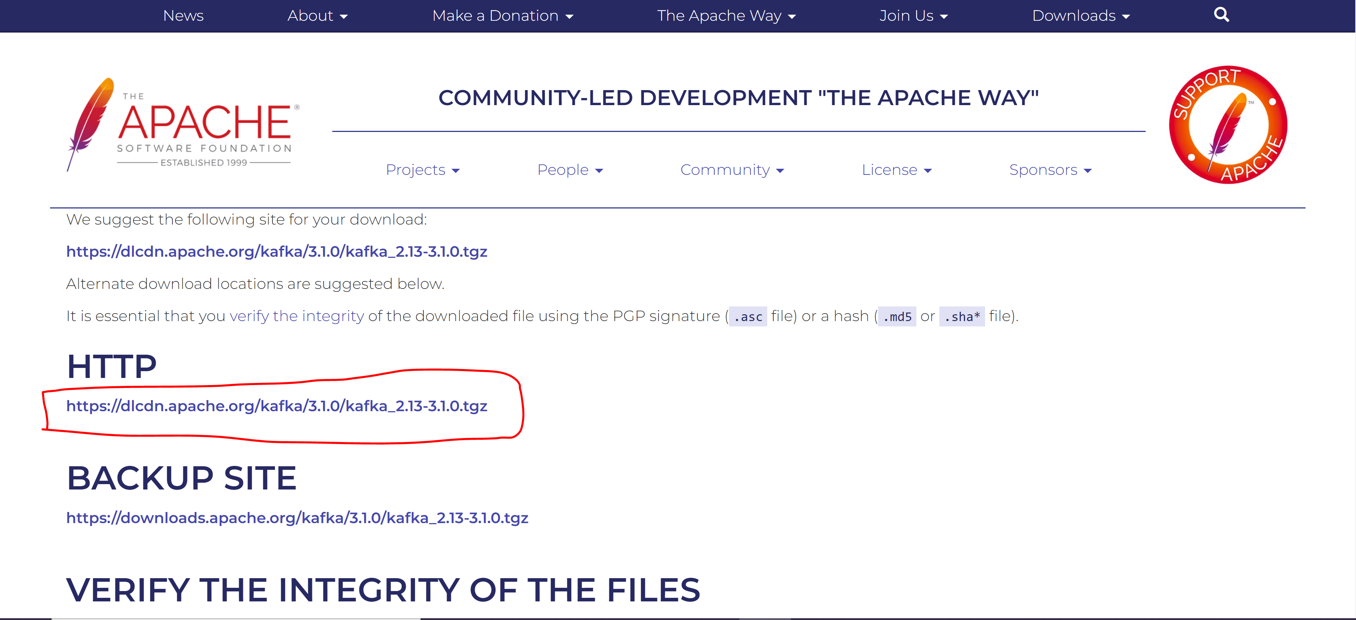This screenshot has height=620, width=1356.
Task: Expand The Apache Way menu
Action: (726, 16)
